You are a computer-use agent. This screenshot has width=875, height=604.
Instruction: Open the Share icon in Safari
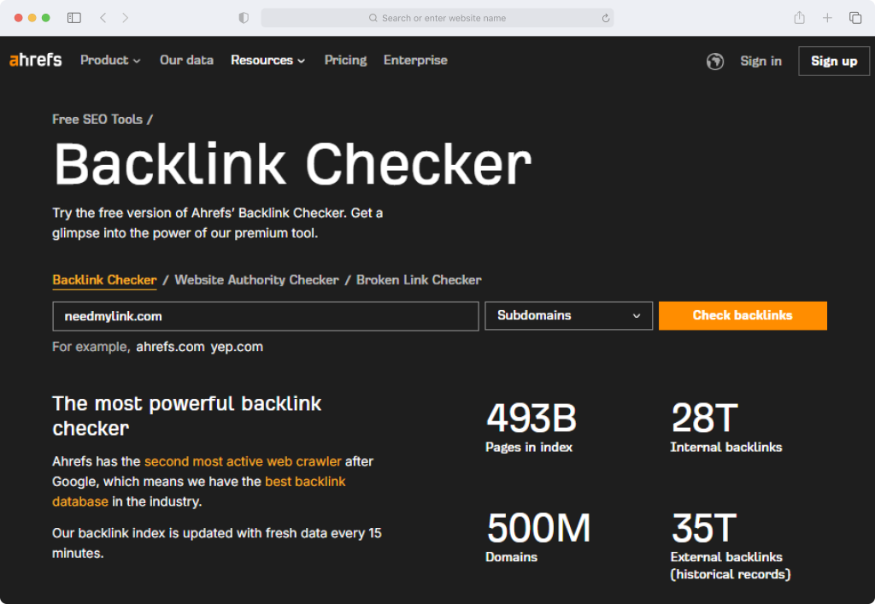point(799,18)
